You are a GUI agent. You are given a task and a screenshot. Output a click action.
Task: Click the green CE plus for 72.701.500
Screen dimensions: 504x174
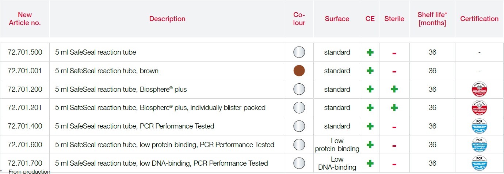[370, 52]
